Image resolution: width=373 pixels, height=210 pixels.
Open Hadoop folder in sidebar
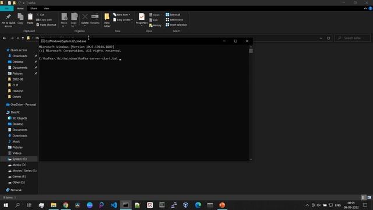coord(18,91)
